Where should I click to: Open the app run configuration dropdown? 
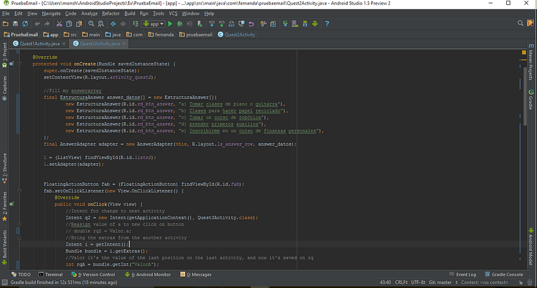click(x=154, y=23)
